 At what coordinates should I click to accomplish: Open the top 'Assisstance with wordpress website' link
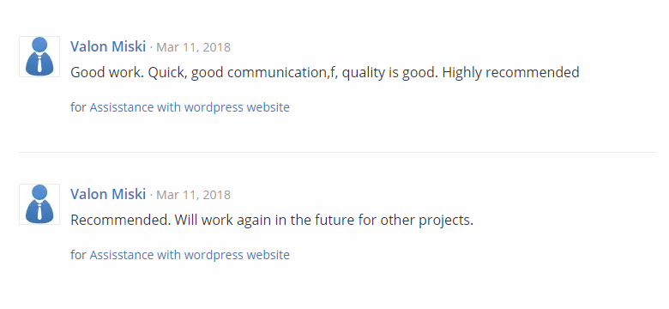tap(190, 107)
